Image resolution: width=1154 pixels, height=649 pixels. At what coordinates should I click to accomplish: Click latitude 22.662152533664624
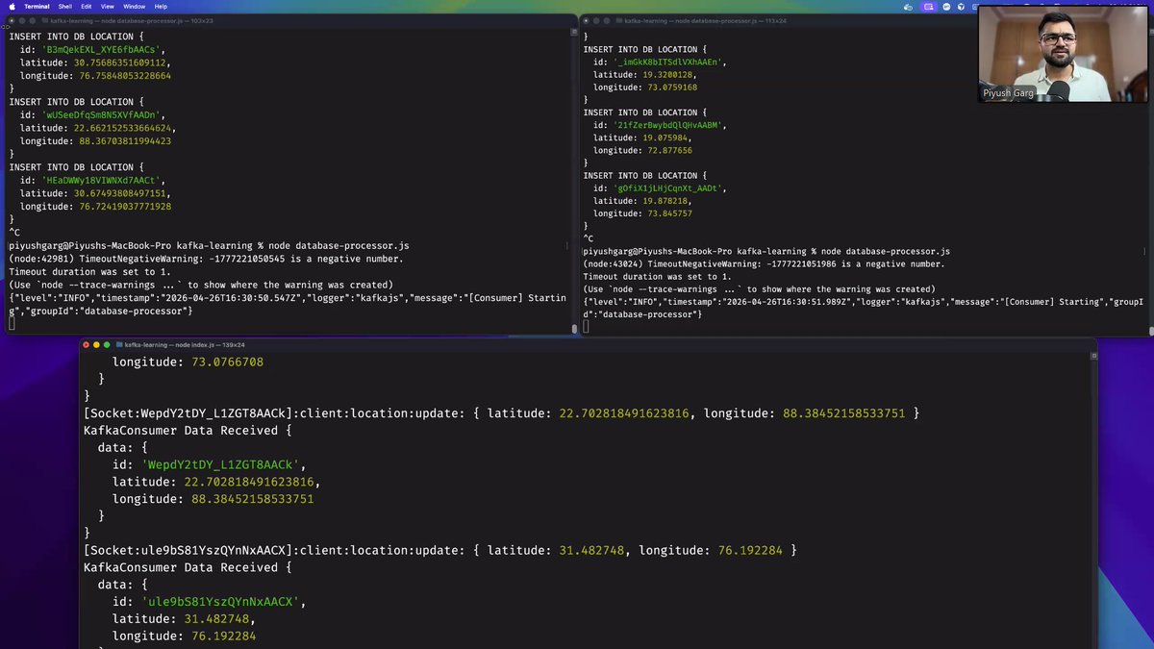pyautogui.click(x=125, y=127)
